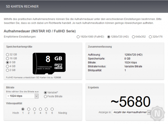This screenshot has height=124, width=168.
Task: Click the Videoqualität label
Action: (x=14, y=103)
